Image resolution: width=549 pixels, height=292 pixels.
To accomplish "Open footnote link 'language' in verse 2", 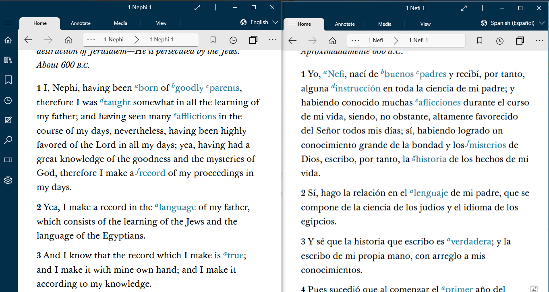I will [175, 207].
